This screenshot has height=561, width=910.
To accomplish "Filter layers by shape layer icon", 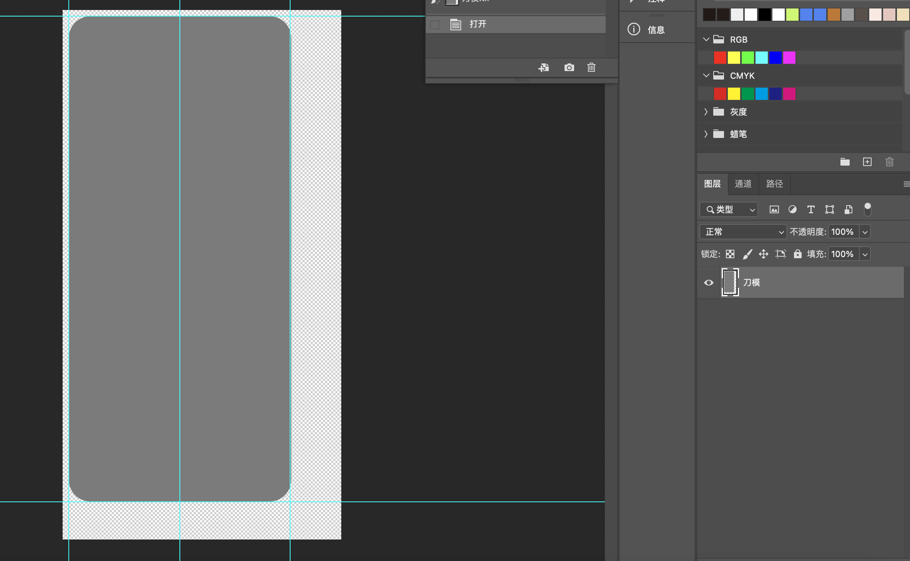I will [x=830, y=209].
